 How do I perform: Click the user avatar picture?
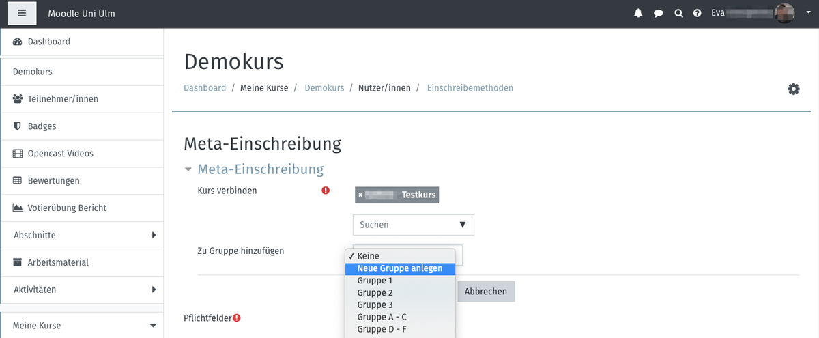pyautogui.click(x=784, y=14)
